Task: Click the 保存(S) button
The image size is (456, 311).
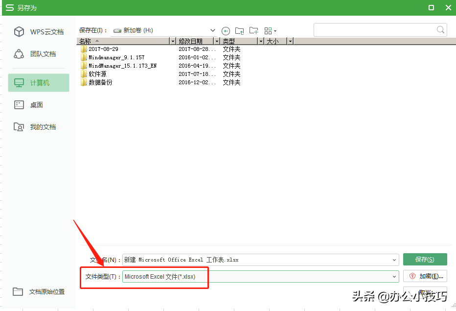Action: [425, 260]
